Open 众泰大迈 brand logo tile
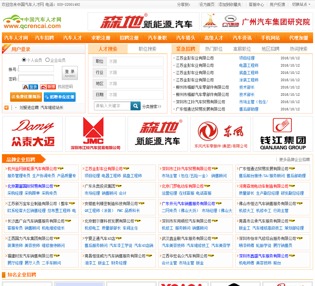This screenshot has width=315, height=286. pos(33,134)
